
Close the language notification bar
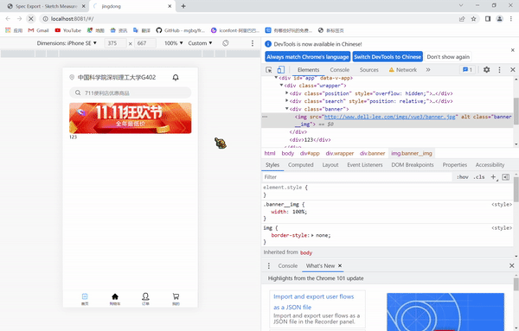point(513,50)
